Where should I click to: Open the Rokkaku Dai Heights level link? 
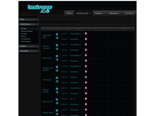(x=48, y=69)
